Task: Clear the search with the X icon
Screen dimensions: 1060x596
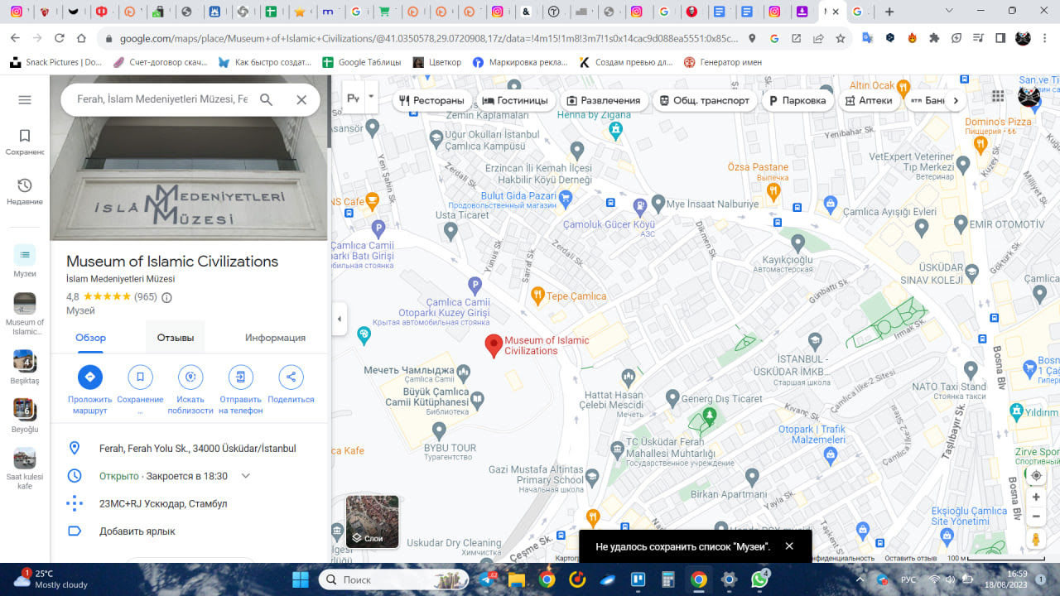Action: [301, 99]
